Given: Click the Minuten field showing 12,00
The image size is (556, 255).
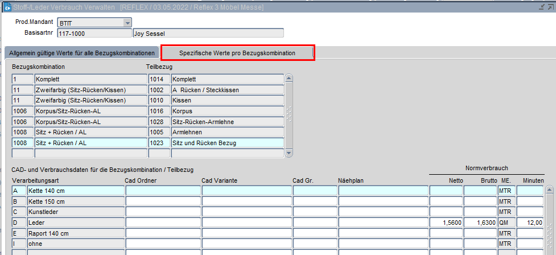Looking at the screenshot, I should point(530,223).
